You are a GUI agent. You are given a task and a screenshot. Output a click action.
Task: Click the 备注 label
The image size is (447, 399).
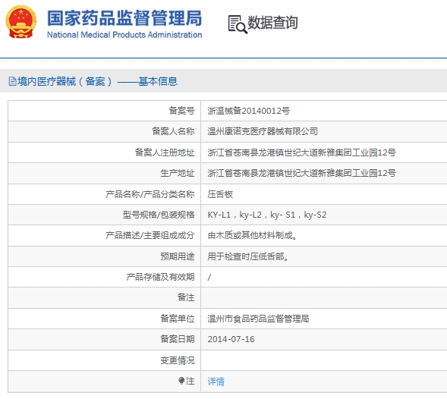(186, 297)
